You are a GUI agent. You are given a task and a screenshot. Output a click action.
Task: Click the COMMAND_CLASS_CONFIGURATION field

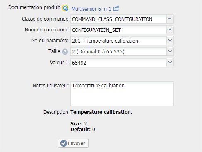coord(118,19)
